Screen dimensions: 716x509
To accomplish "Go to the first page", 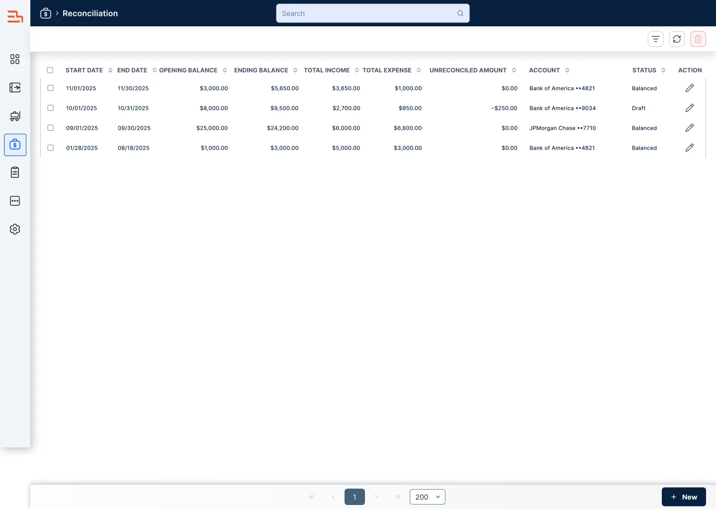I will [x=311, y=497].
